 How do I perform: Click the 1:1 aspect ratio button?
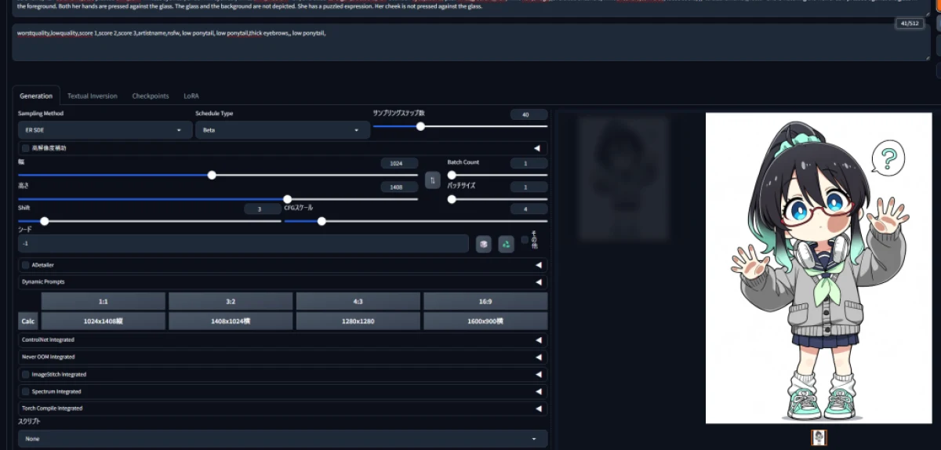(104, 301)
